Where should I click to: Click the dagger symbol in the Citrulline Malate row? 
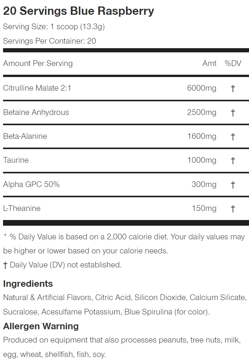pos(233,88)
